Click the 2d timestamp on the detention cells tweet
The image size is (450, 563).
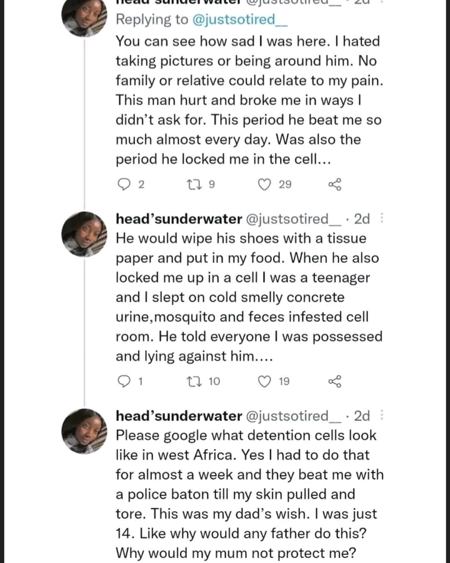click(362, 416)
